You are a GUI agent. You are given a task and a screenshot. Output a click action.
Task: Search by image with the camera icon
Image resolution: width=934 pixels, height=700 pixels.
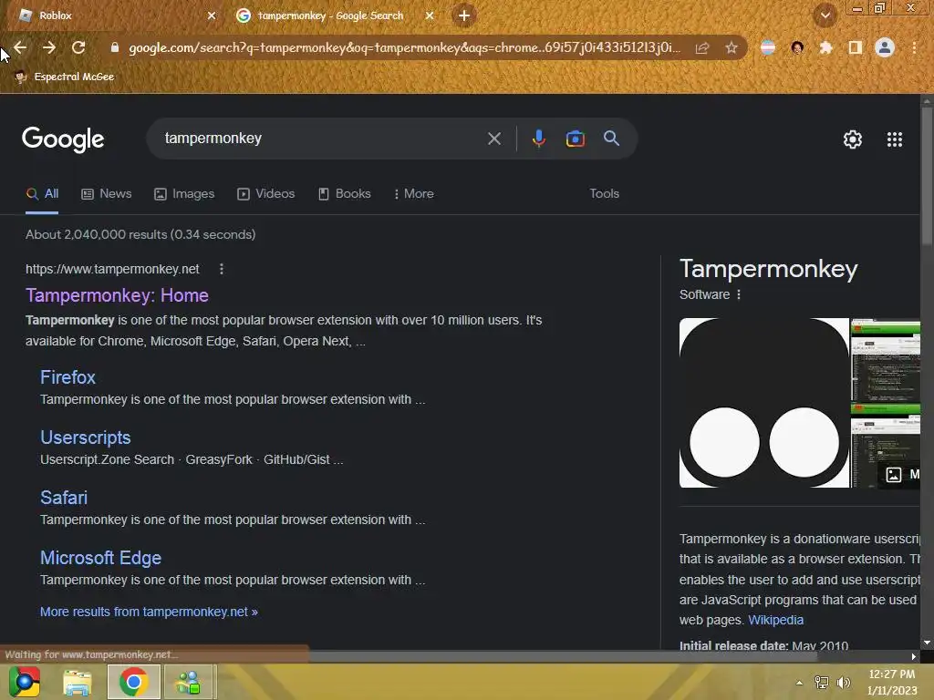click(575, 139)
